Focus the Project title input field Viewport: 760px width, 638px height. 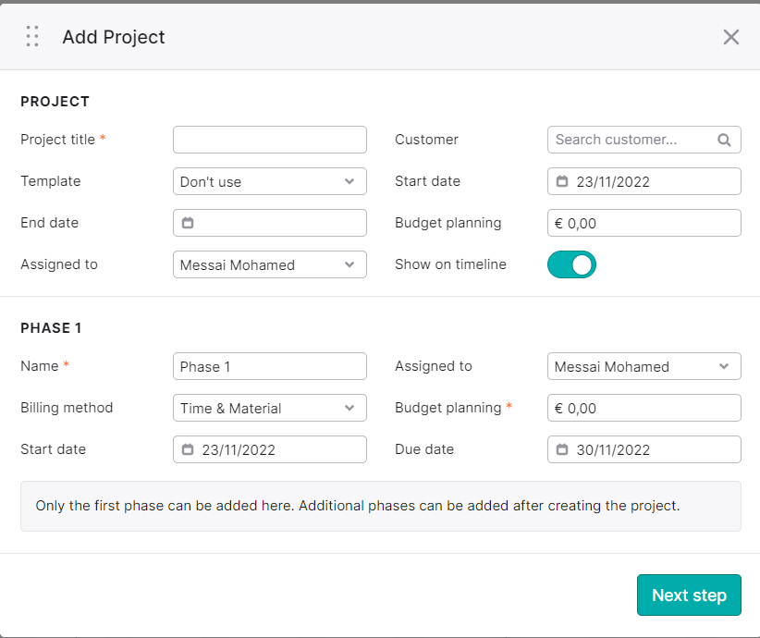tap(269, 140)
